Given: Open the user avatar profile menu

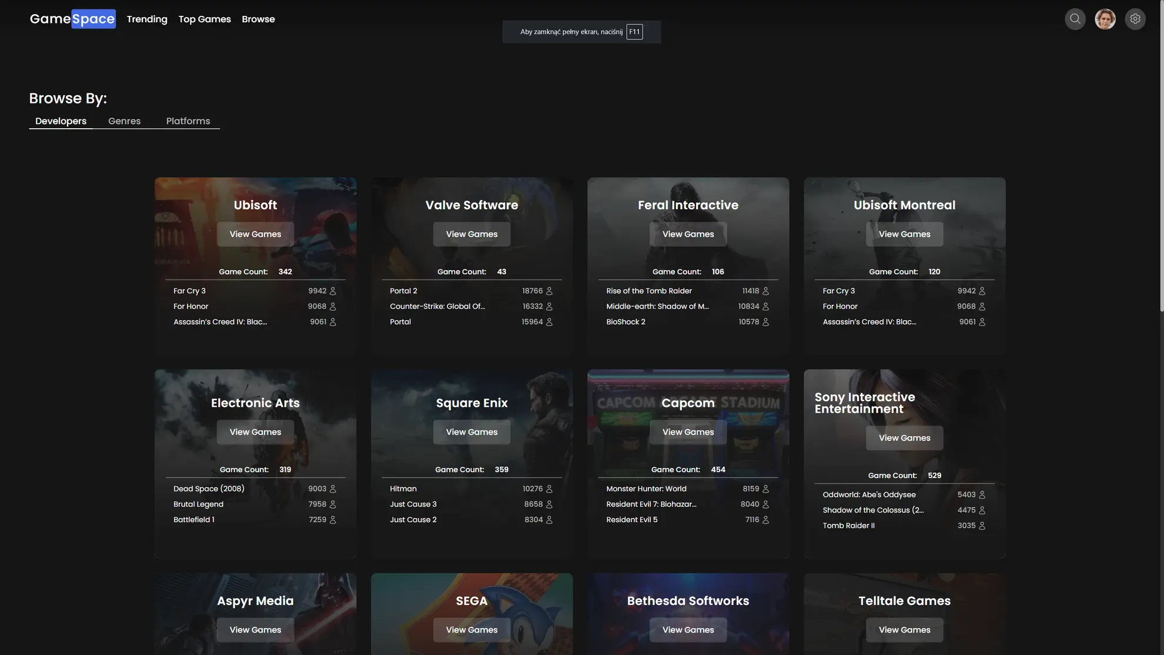Looking at the screenshot, I should pyautogui.click(x=1105, y=19).
